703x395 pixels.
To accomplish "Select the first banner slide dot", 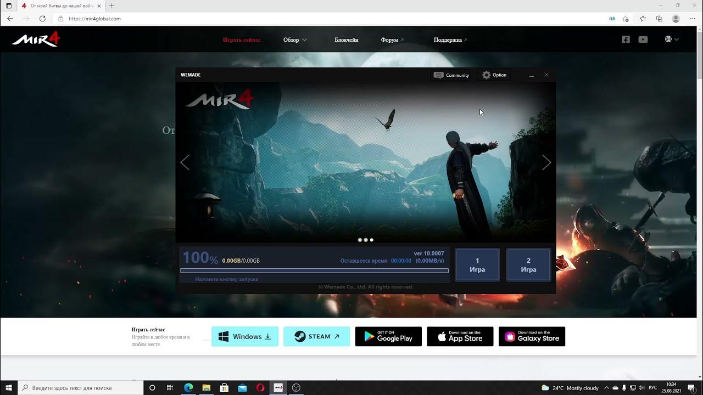I will (x=360, y=240).
